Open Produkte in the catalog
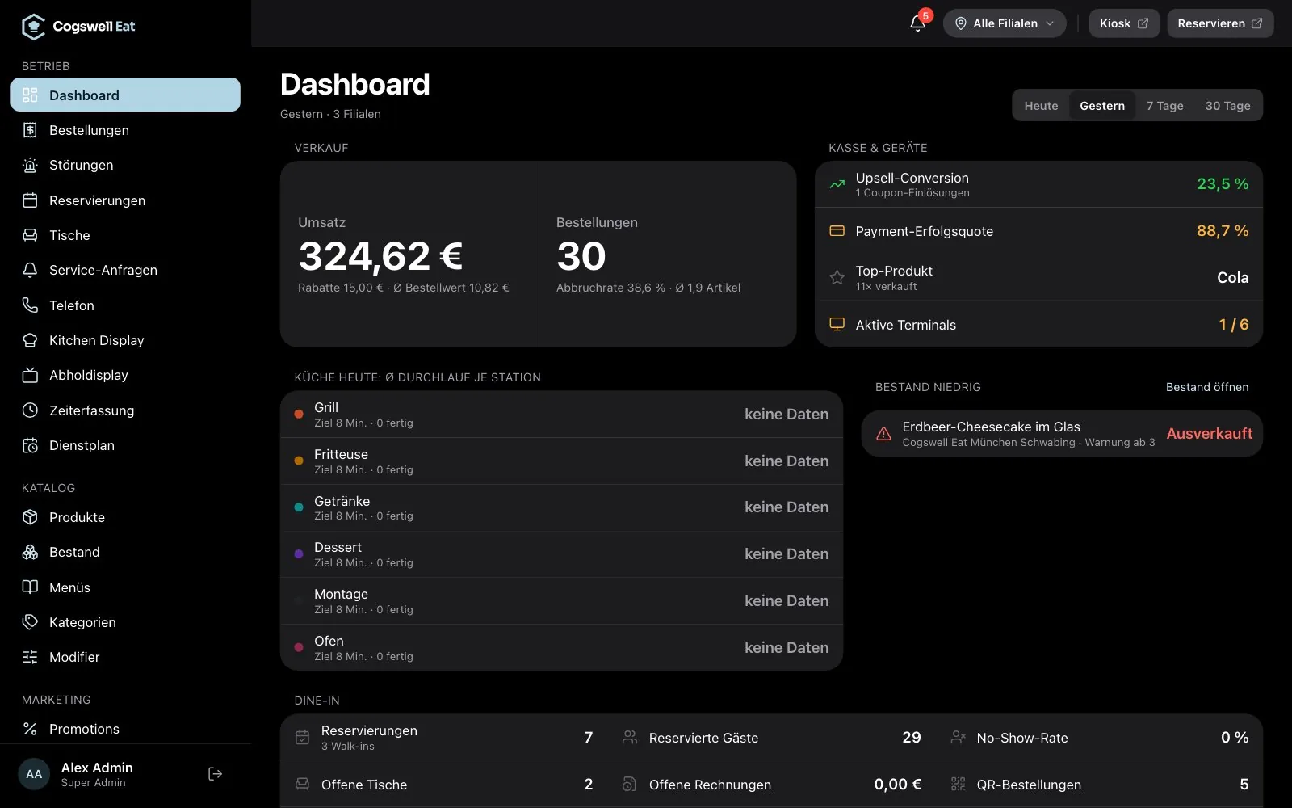The height and width of the screenshot is (808, 1292). [x=125, y=517]
